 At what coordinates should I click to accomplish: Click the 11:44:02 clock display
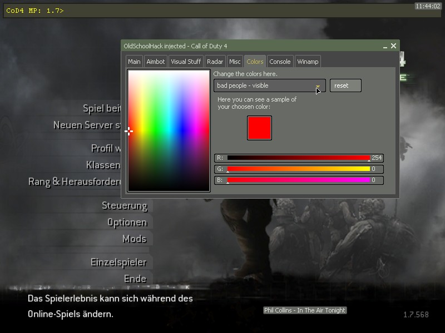coord(428,6)
